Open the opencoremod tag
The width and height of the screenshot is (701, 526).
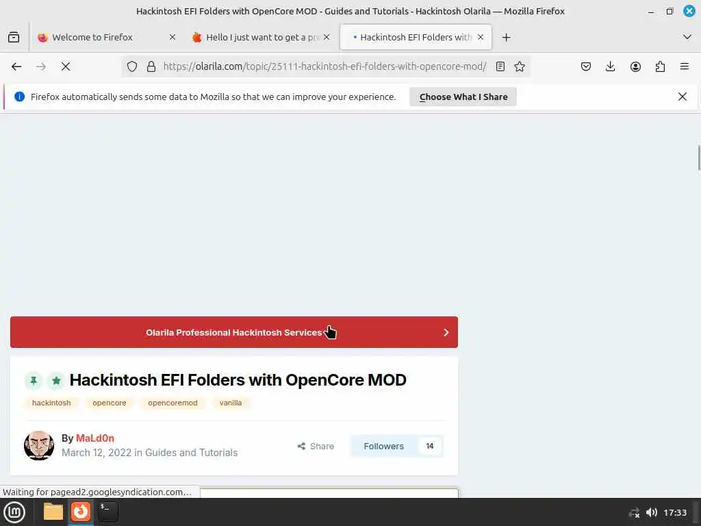click(173, 403)
